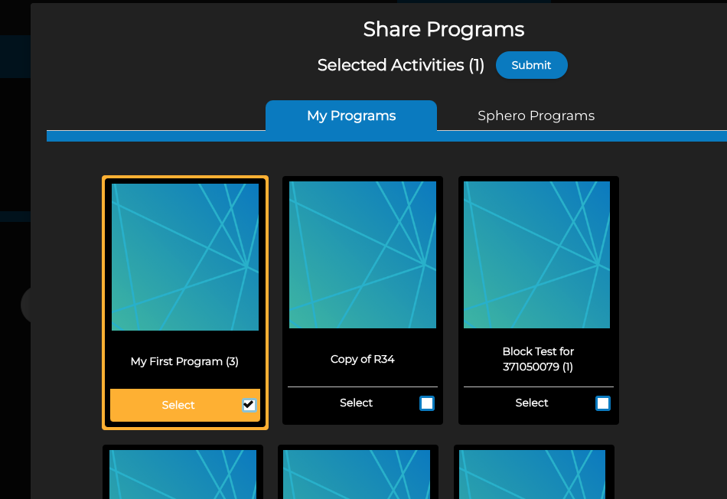The width and height of the screenshot is (727, 499).
Task: Click the Selected Activities (1) label
Action: tap(400, 65)
